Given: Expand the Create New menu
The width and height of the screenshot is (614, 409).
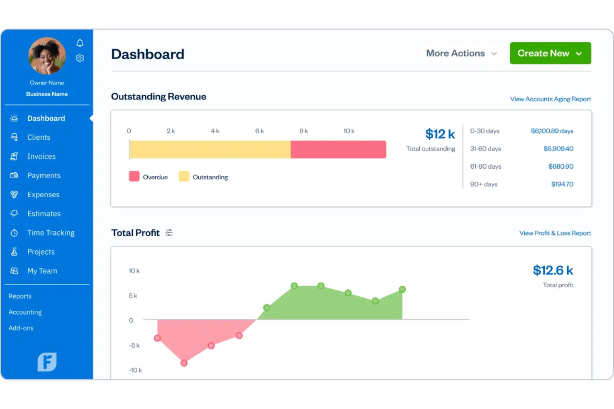Looking at the screenshot, I should [x=550, y=53].
